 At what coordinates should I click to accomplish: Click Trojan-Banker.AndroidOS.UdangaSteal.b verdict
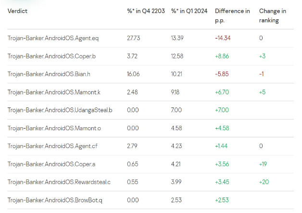tap(60, 110)
